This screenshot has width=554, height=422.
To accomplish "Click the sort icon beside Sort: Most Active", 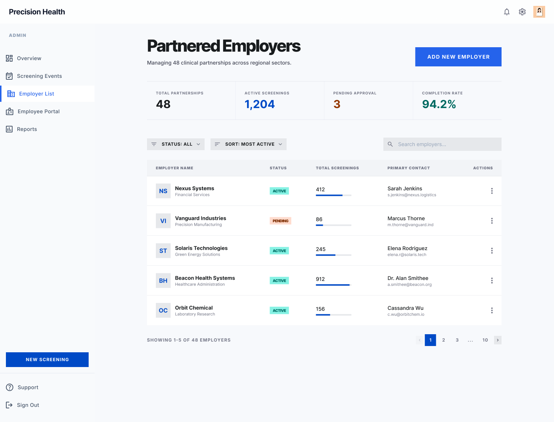I will [x=218, y=144].
